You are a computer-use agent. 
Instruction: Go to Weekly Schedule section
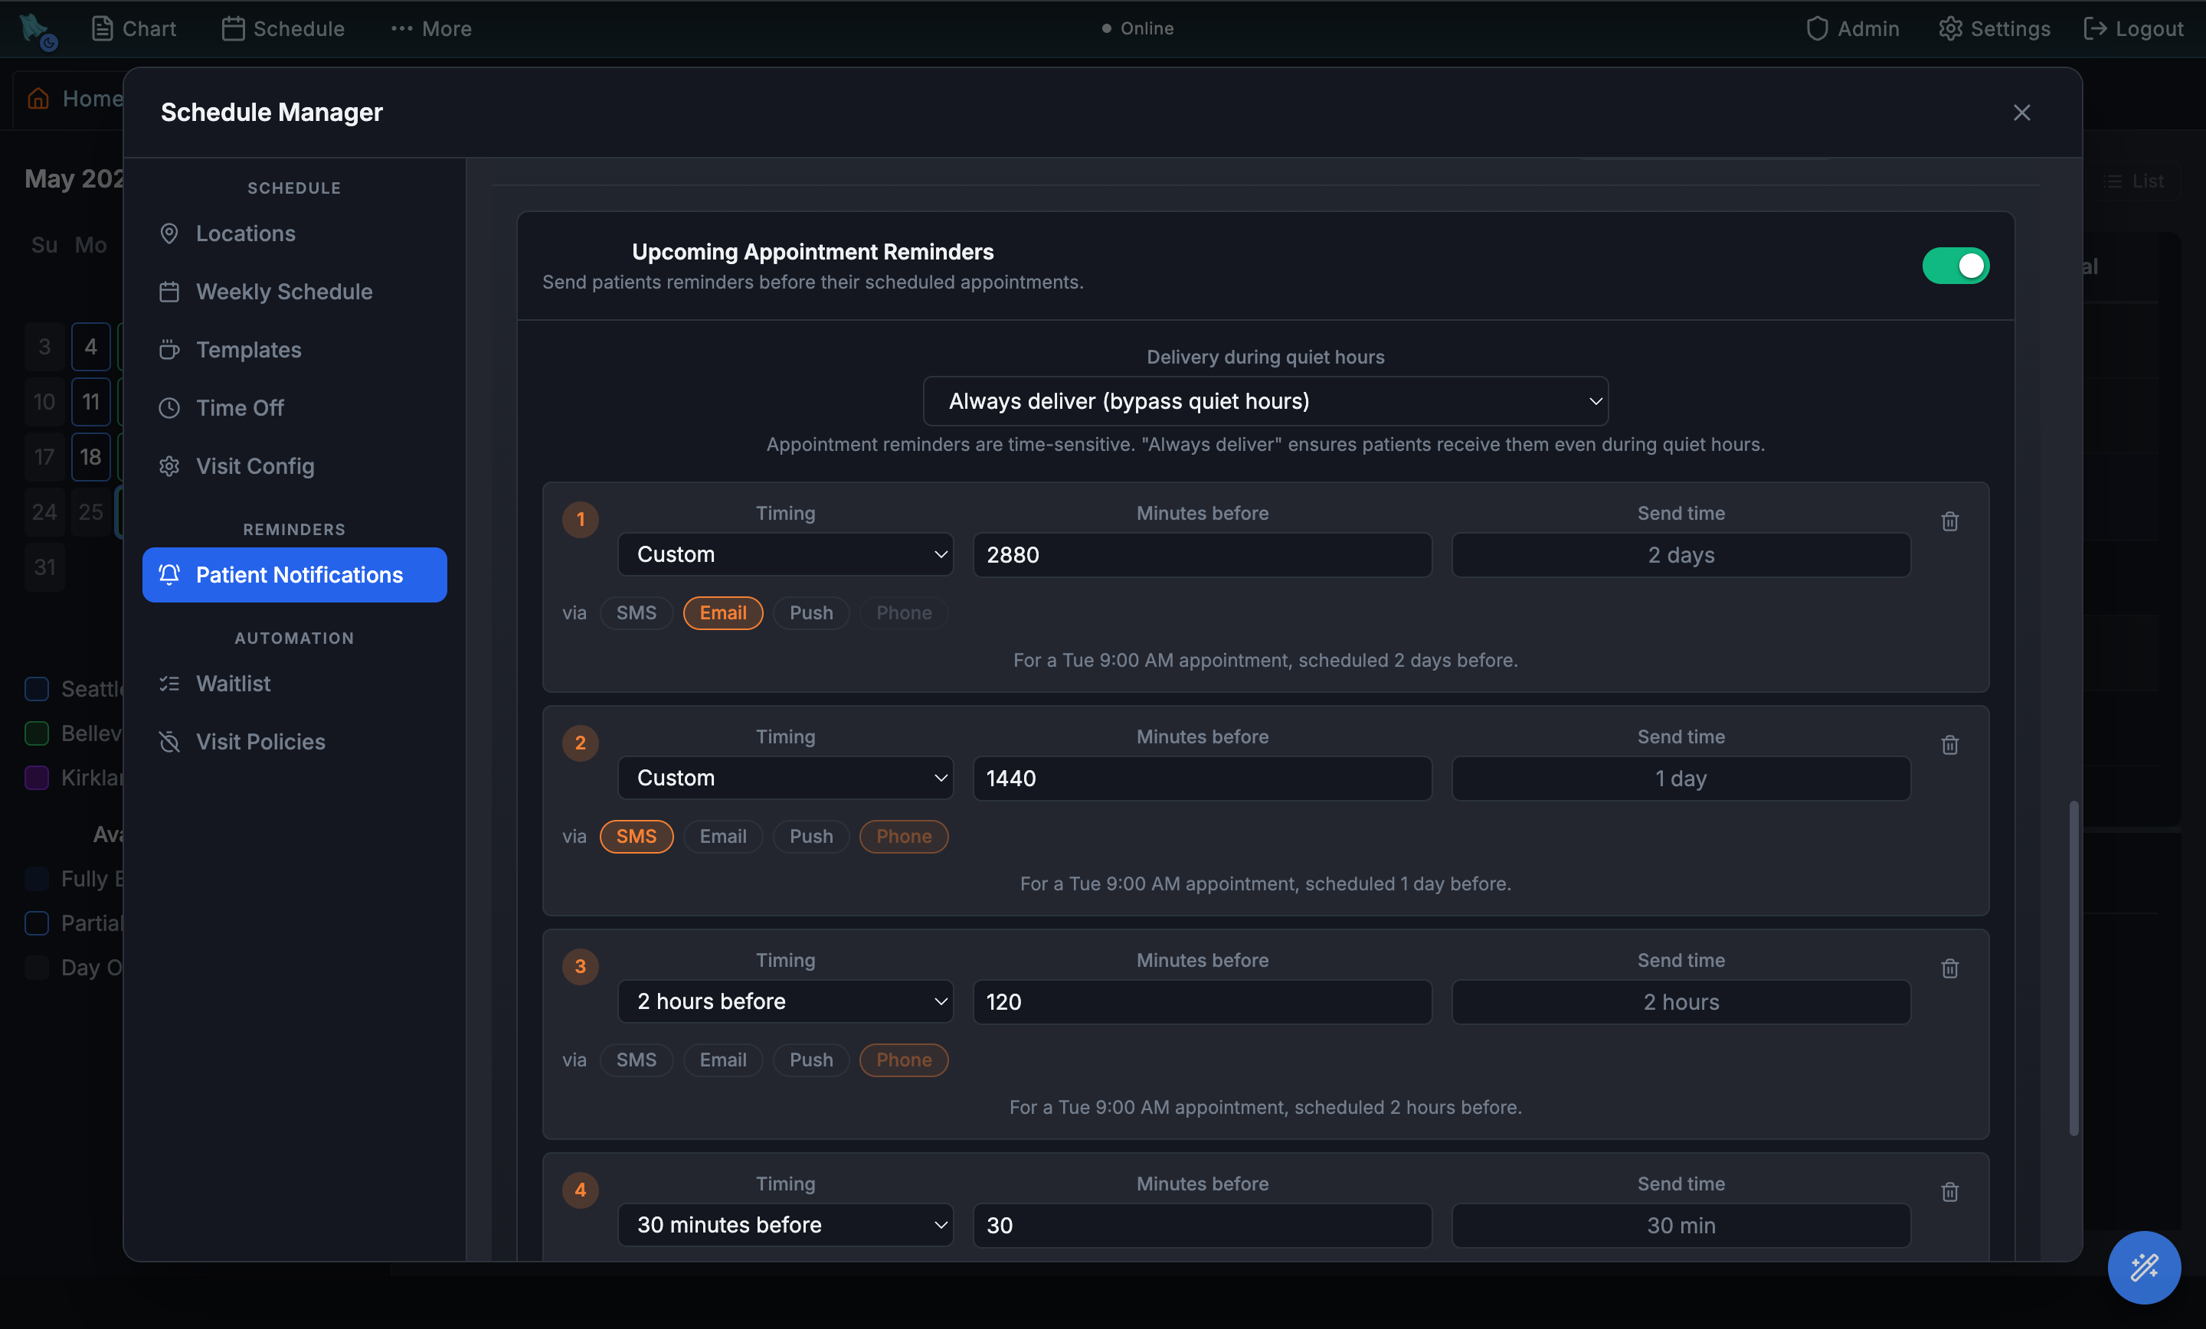(x=295, y=292)
